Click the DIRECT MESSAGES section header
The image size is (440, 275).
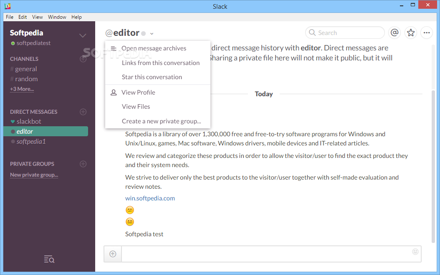coord(34,112)
